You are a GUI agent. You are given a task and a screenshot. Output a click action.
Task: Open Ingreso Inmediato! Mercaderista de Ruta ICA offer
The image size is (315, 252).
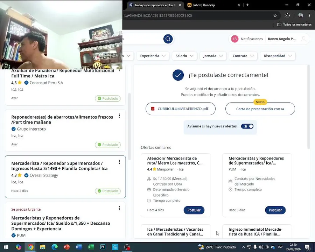[255, 232]
